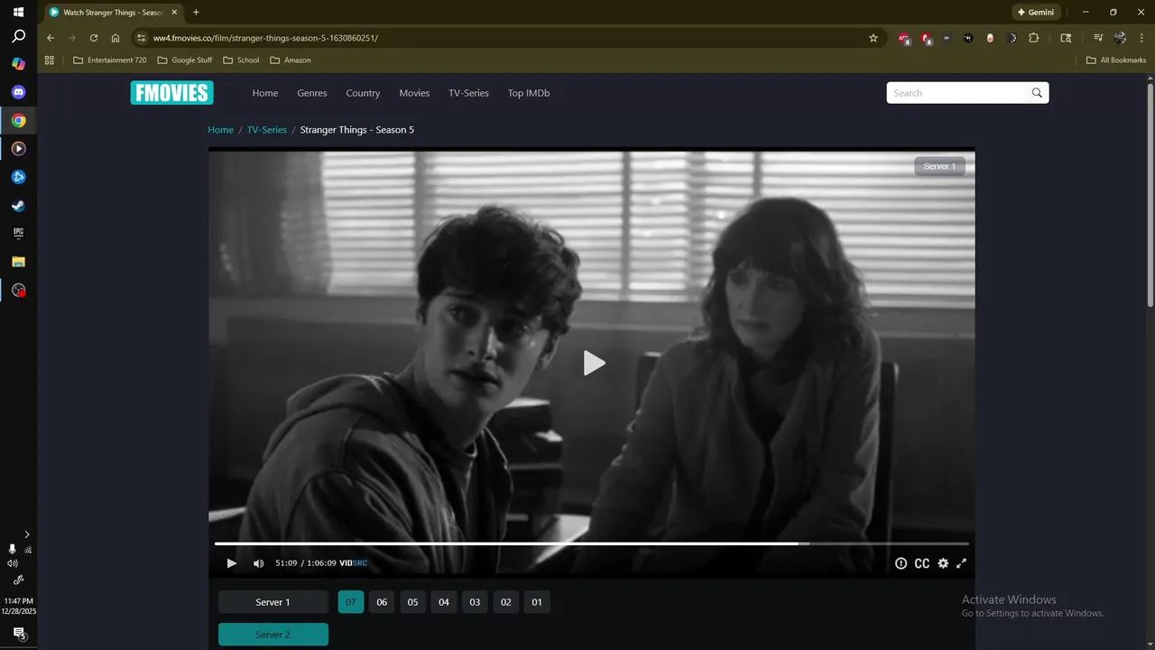
Task: Open the player info icon
Action: (x=901, y=563)
